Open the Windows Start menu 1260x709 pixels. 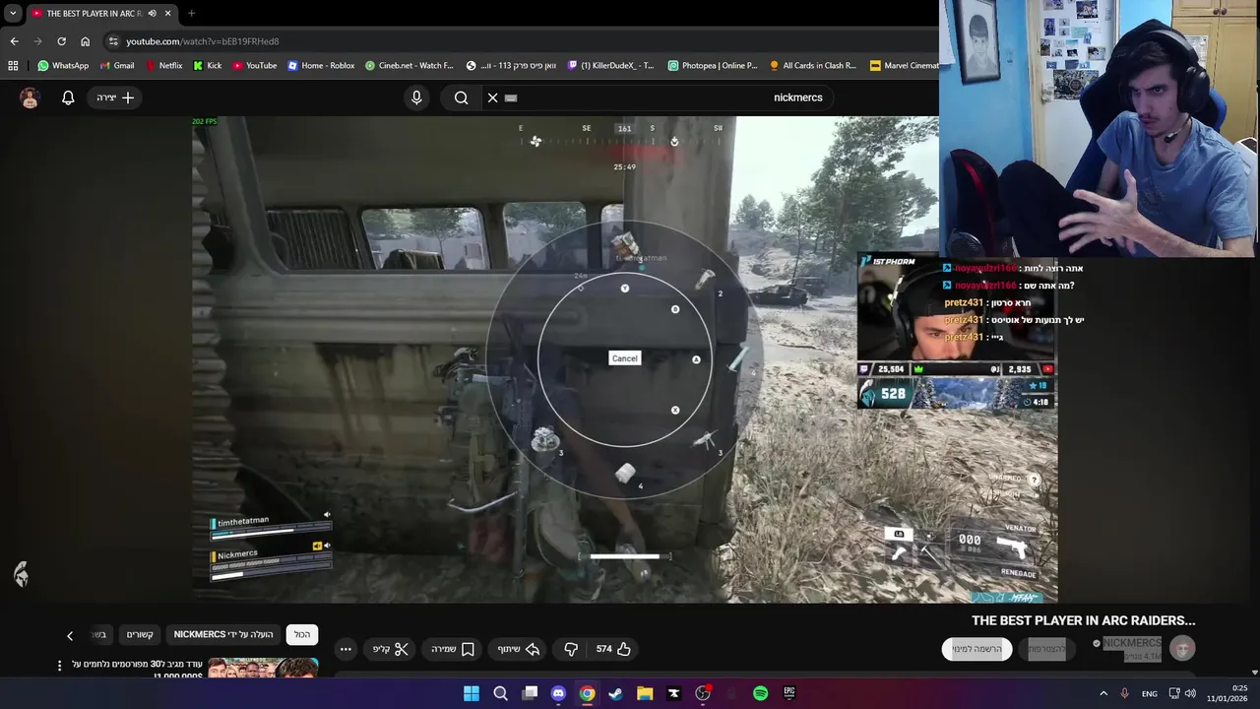[472, 693]
